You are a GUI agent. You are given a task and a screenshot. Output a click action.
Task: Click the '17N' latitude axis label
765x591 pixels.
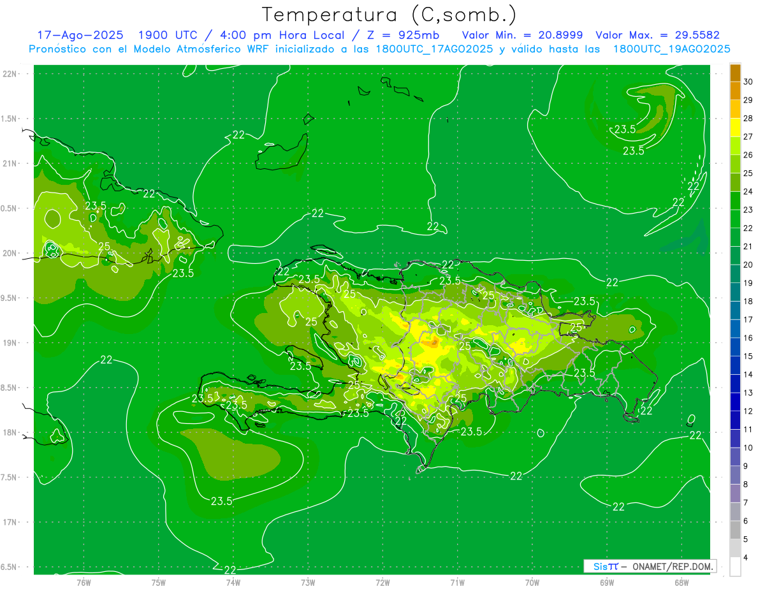pos(10,522)
